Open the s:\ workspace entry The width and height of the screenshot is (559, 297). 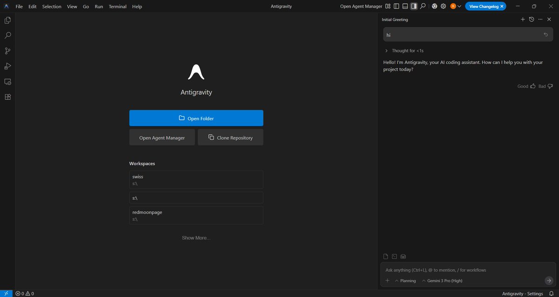click(196, 198)
